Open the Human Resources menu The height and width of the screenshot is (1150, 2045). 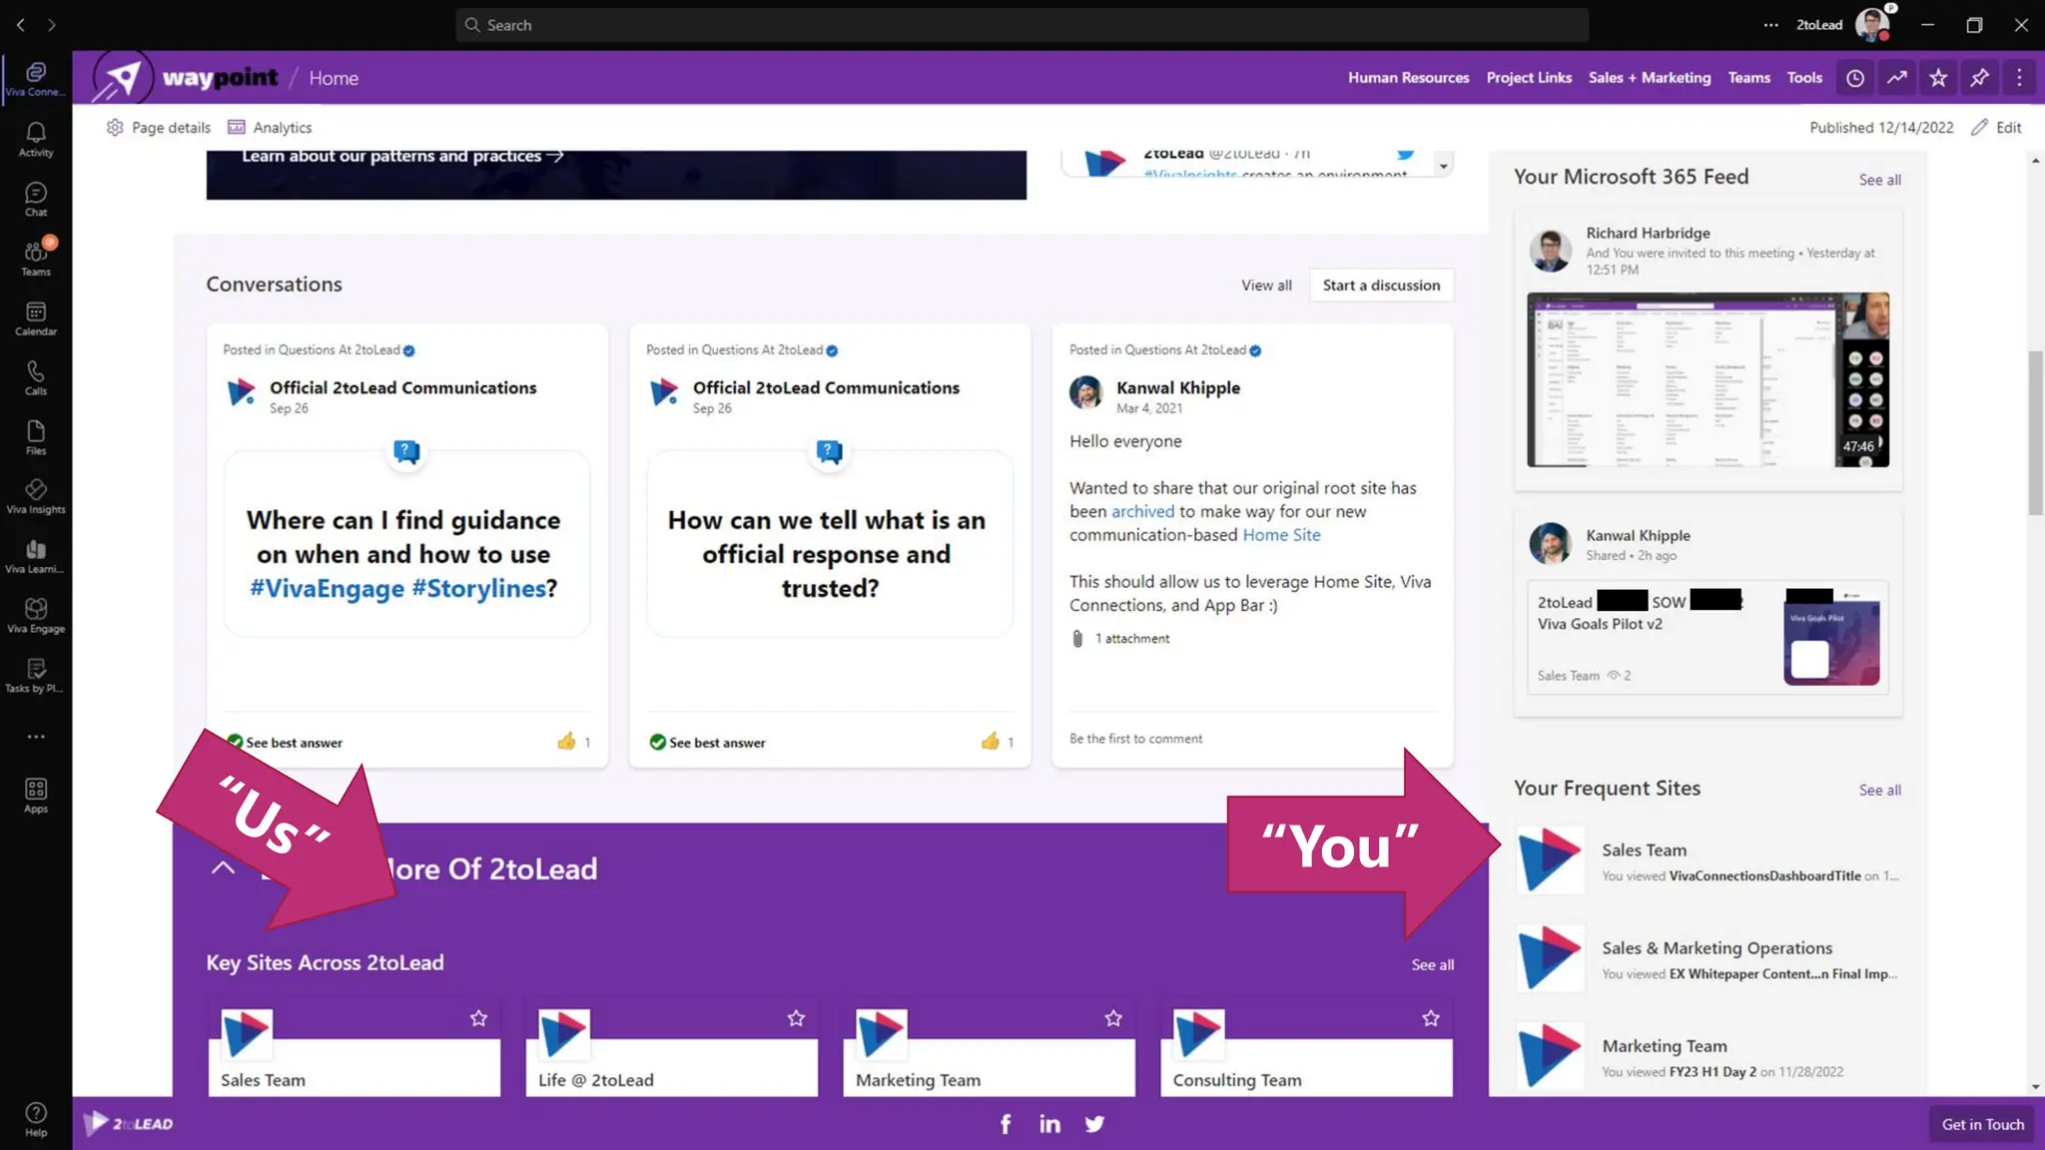[1408, 78]
